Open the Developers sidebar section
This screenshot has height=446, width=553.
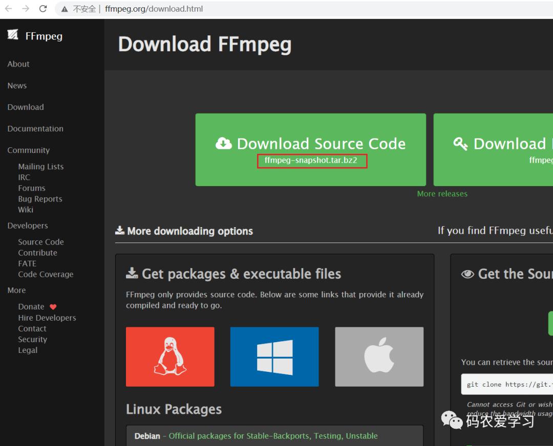(28, 226)
